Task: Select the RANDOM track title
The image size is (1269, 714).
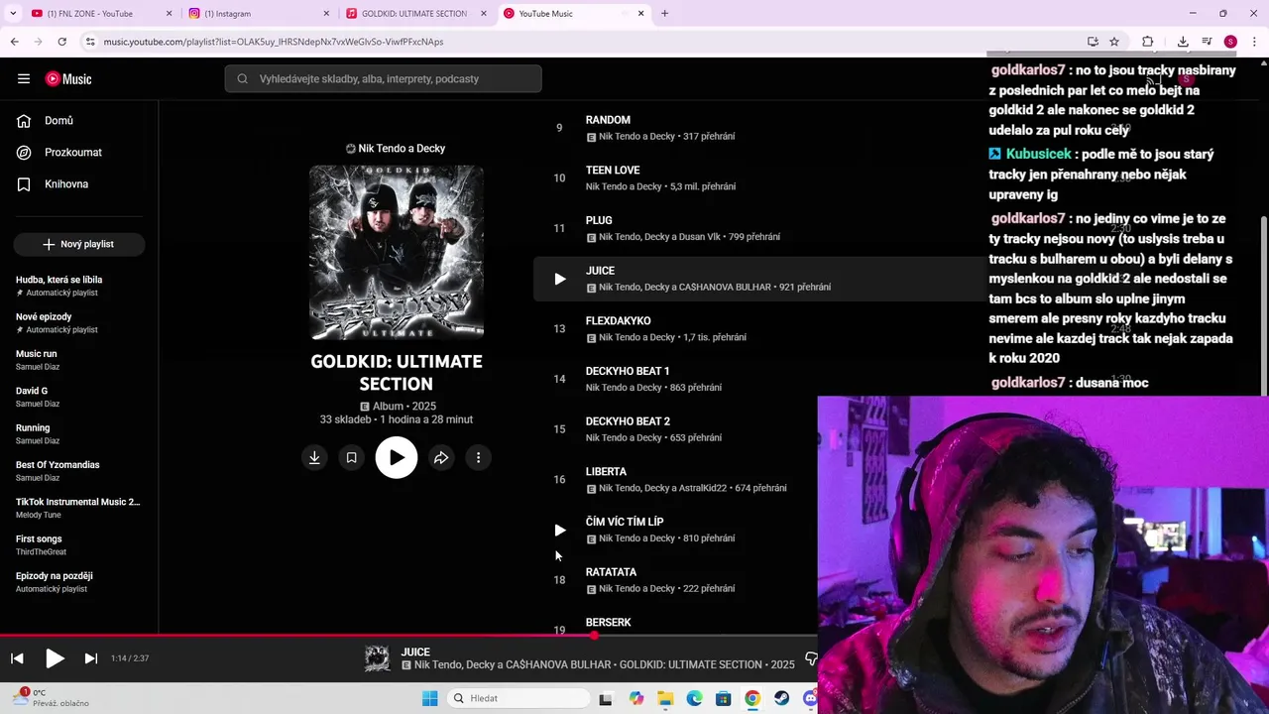Action: (x=608, y=120)
